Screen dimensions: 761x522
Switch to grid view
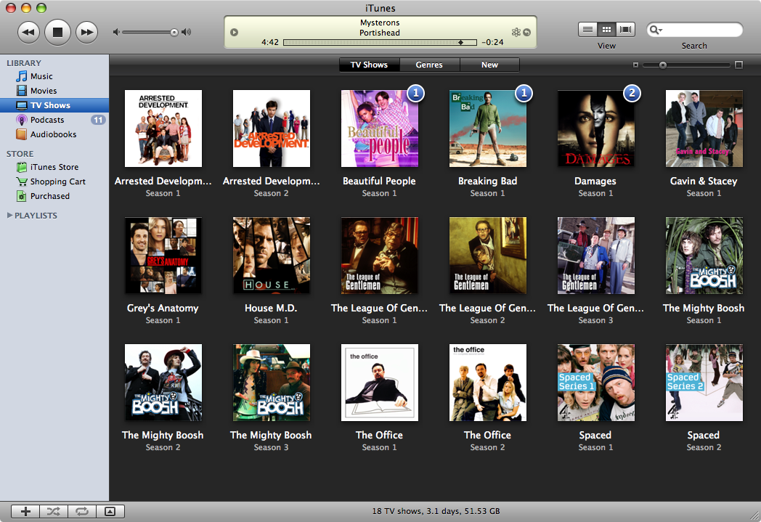[606, 30]
